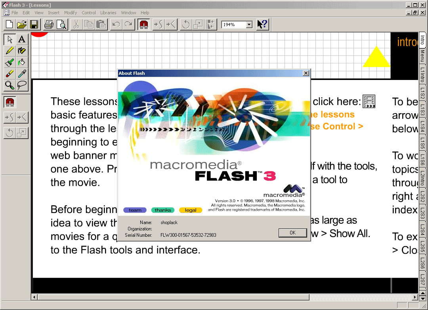Switch to the Intro scene tab
The height and width of the screenshot is (310, 428).
pyautogui.click(x=422, y=40)
